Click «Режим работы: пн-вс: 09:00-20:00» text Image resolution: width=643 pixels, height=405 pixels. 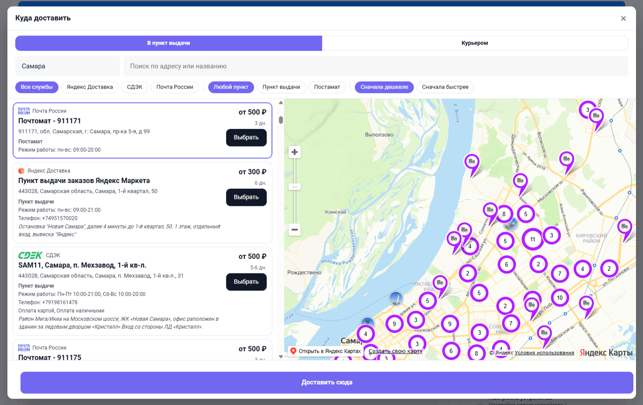pyautogui.click(x=59, y=150)
